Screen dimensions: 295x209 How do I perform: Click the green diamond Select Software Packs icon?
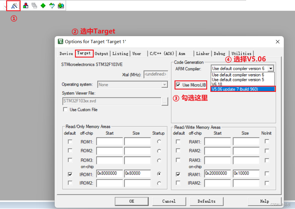[x=43, y=6]
